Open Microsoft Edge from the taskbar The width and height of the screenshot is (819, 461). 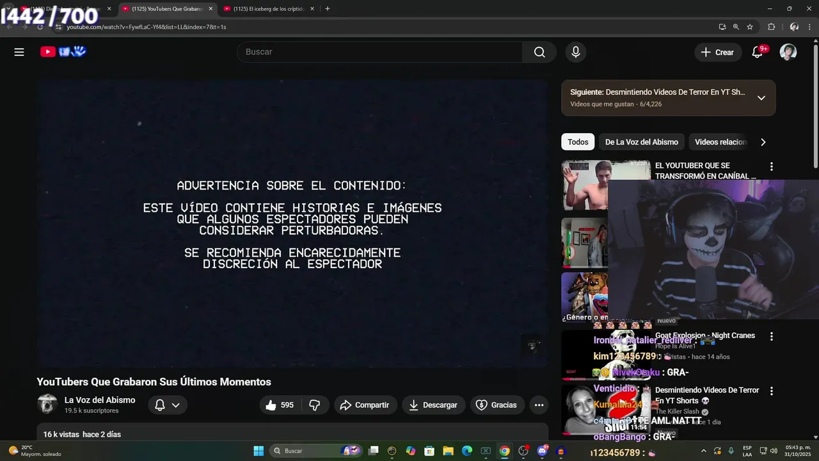(467, 451)
